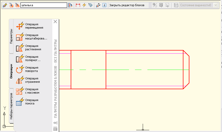This screenshot has height=132, width=222.
Task: Click the Make Visible icon
Action: click(161, 5)
